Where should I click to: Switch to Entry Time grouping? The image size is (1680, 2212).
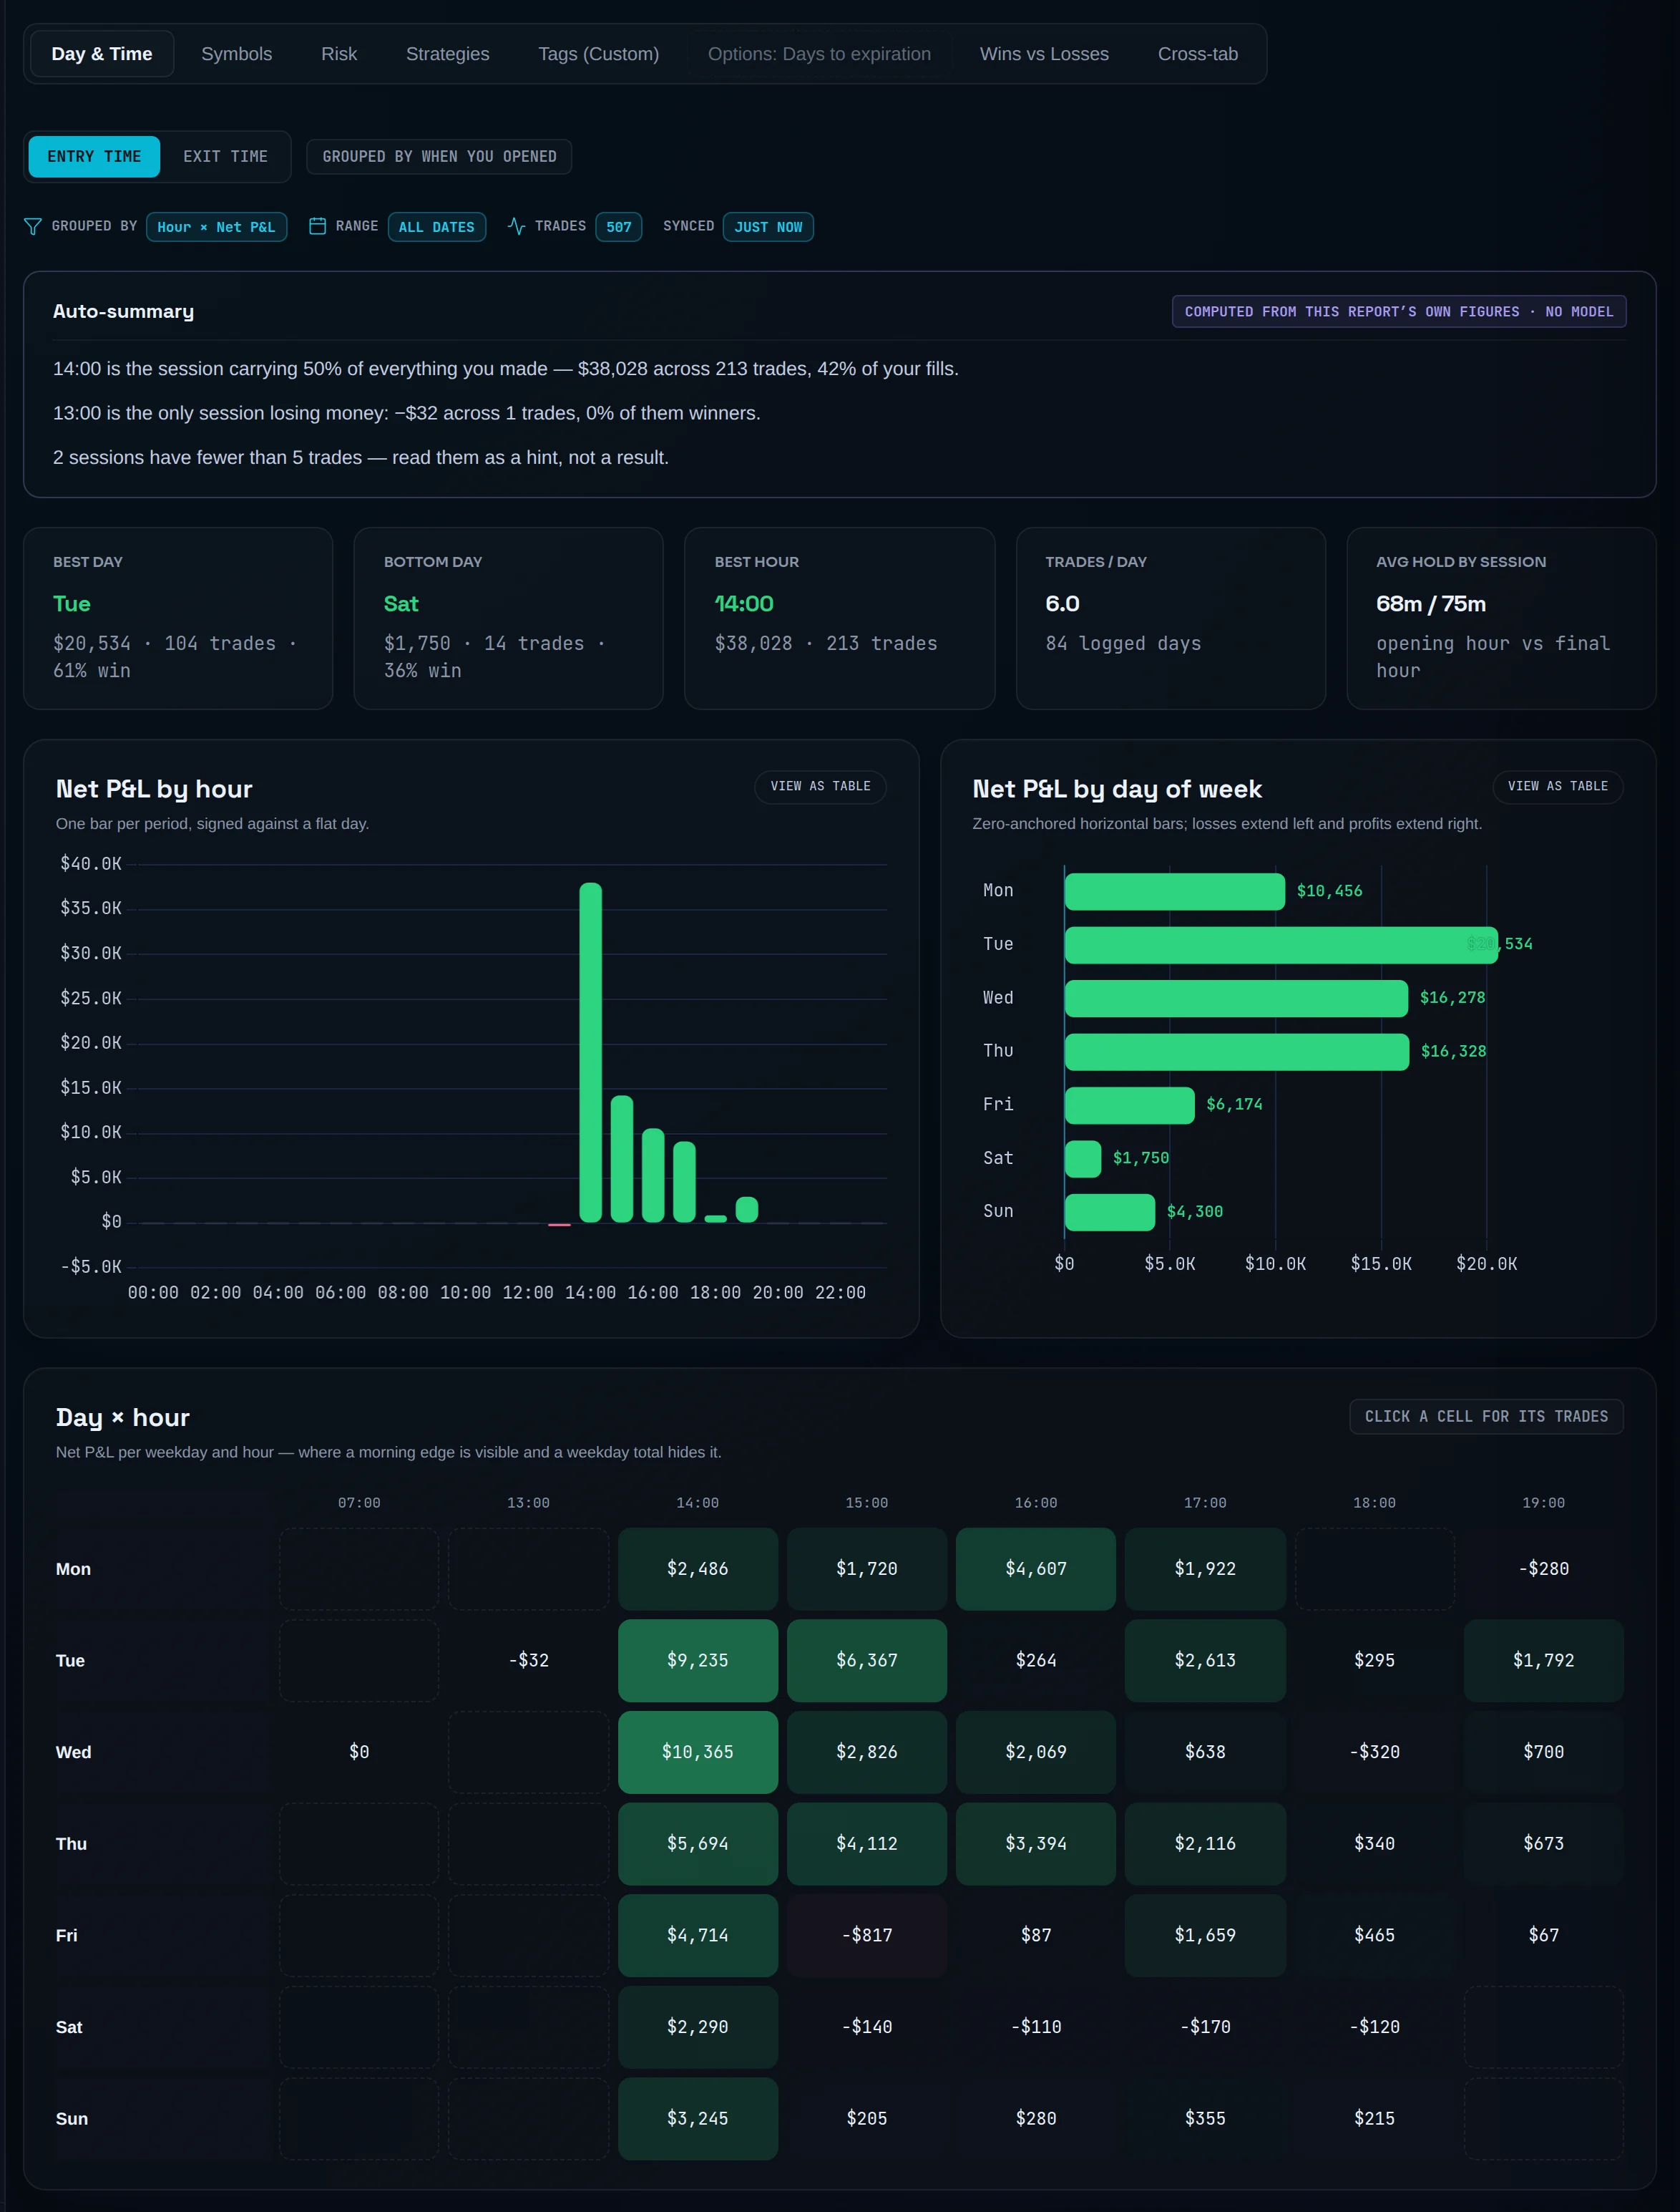94,157
